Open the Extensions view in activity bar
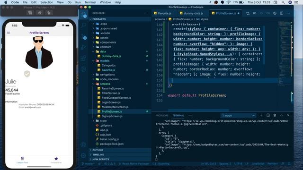Screen dimensions: 303x170 coord(83,58)
